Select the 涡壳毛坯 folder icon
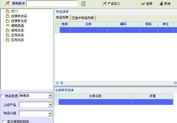The height and width of the screenshot is (123, 177). (x=8, y=30)
